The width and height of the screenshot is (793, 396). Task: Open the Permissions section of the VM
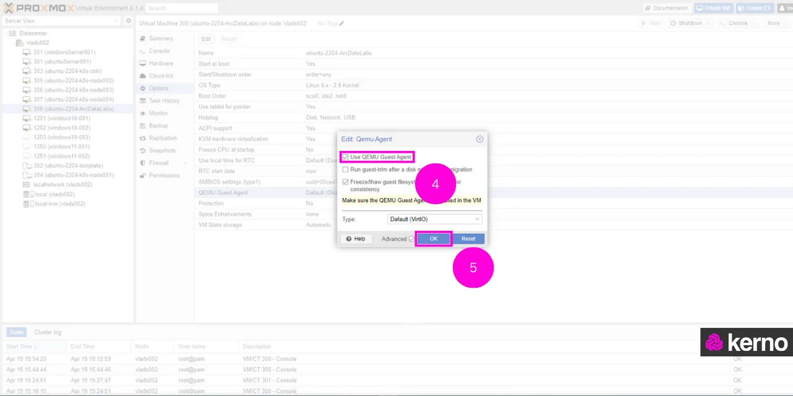(164, 175)
